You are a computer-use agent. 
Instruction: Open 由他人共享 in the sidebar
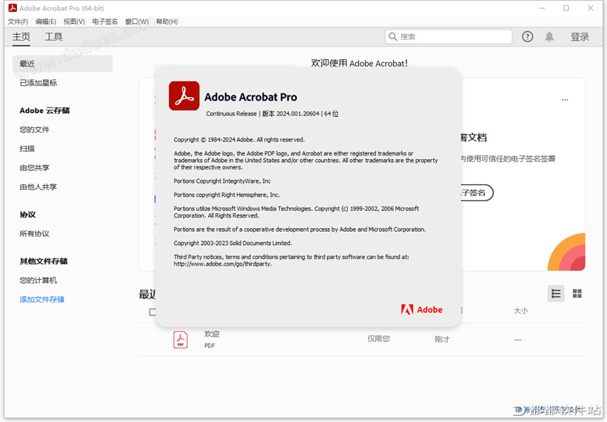point(38,187)
